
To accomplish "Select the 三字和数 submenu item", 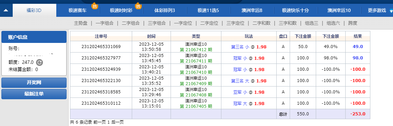I will (x=288, y=23).
